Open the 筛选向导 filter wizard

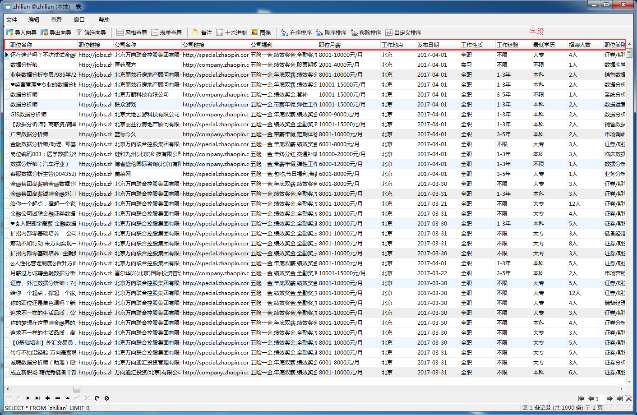(x=91, y=32)
